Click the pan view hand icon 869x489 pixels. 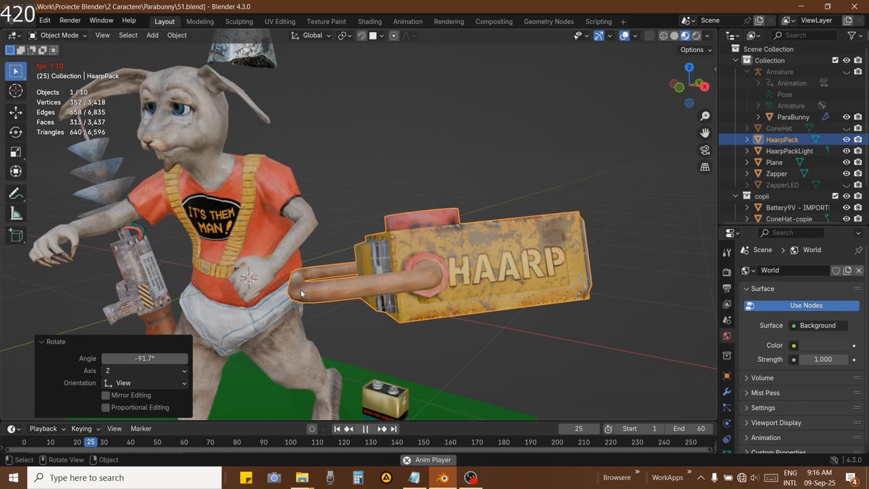click(x=705, y=133)
